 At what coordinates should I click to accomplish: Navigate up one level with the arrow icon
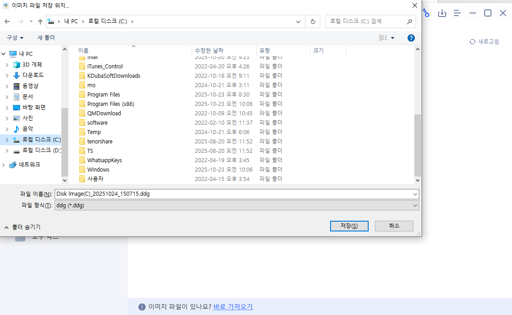40,21
